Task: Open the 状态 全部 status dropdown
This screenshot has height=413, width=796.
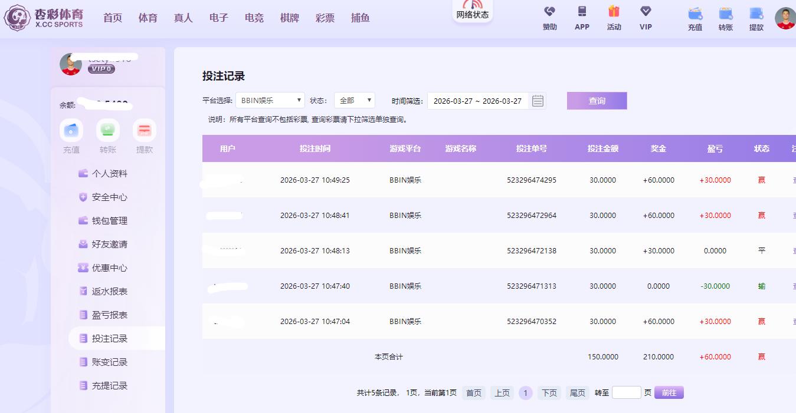Action: 354,101
